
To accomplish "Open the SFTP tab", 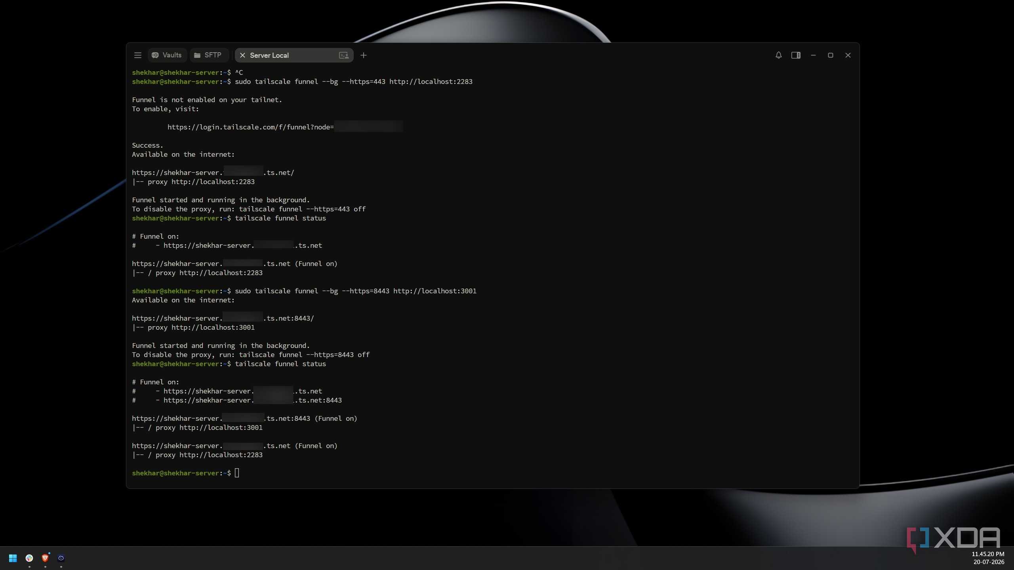I will pos(209,55).
